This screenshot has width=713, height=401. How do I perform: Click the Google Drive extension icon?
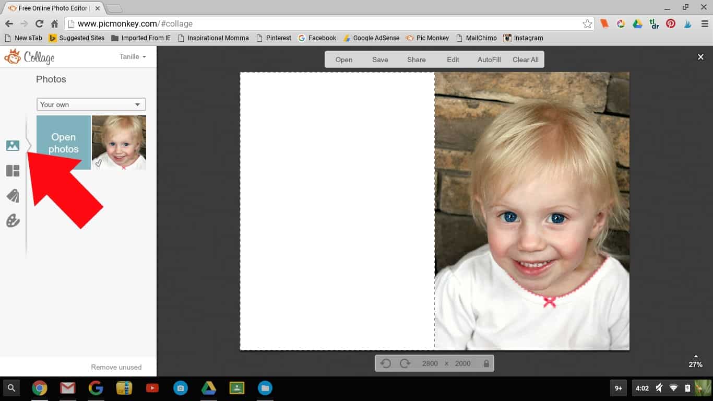point(637,23)
